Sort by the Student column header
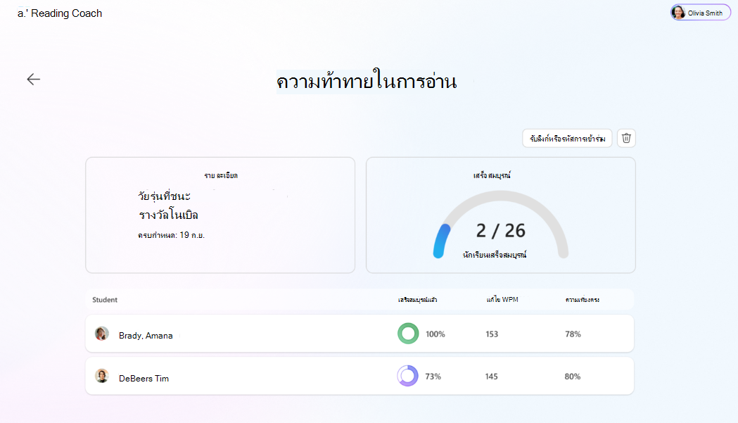 (x=105, y=300)
